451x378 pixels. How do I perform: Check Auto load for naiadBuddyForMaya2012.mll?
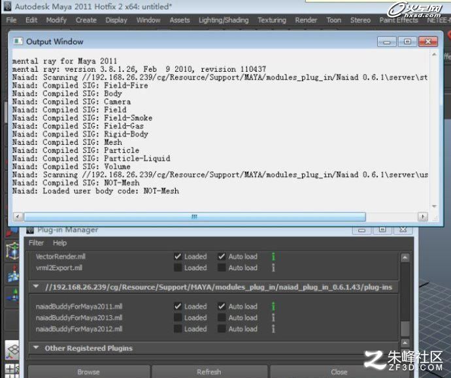(222, 329)
